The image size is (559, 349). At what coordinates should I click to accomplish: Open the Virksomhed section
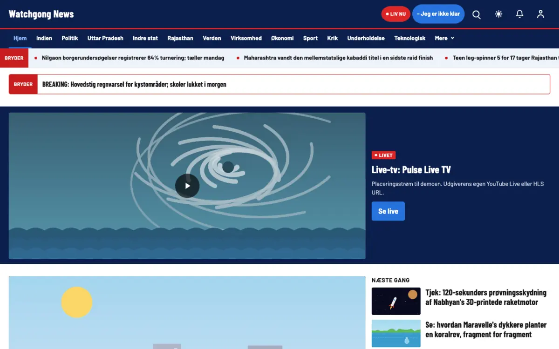(246, 38)
